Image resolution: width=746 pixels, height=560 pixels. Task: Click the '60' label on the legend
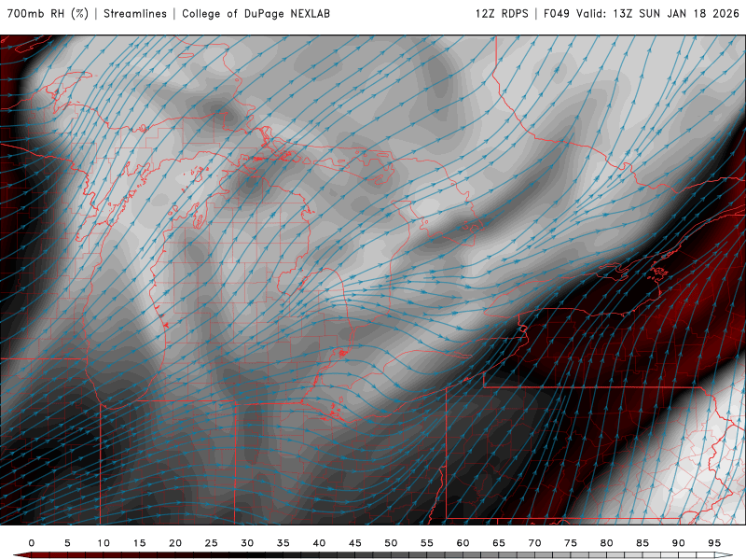[463, 543]
